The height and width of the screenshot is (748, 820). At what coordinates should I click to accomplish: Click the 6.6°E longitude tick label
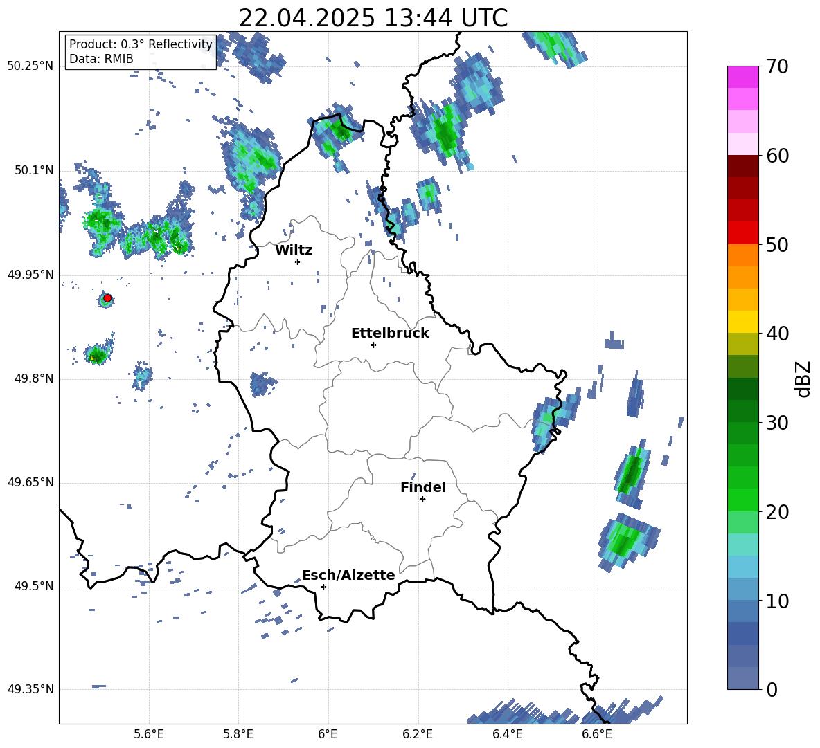(597, 734)
